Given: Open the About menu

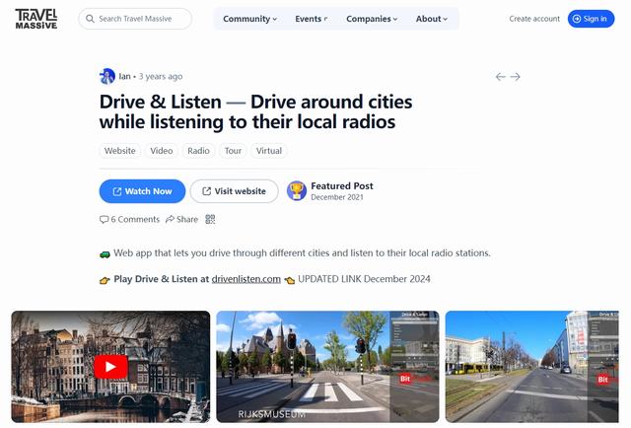Looking at the screenshot, I should click(x=432, y=19).
